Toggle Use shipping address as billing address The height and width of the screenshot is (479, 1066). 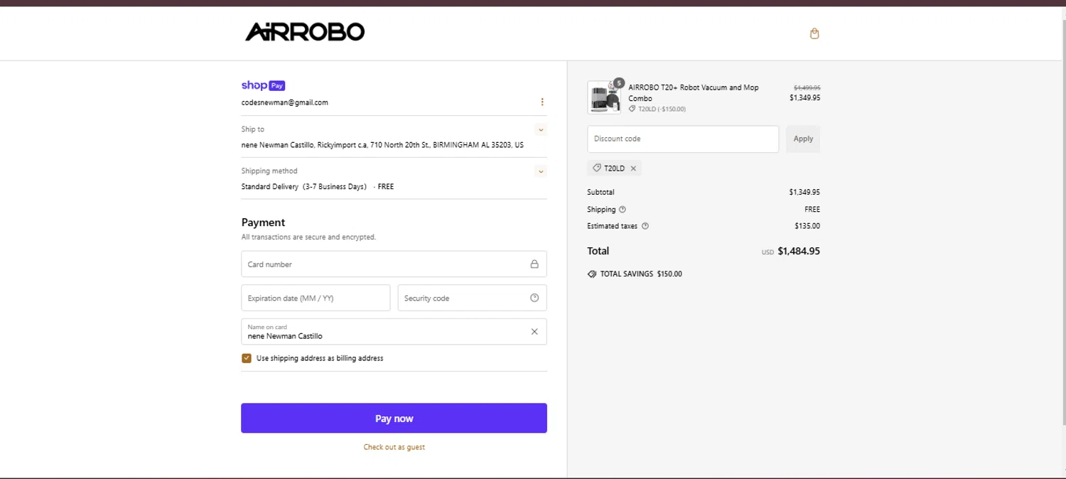pos(247,358)
